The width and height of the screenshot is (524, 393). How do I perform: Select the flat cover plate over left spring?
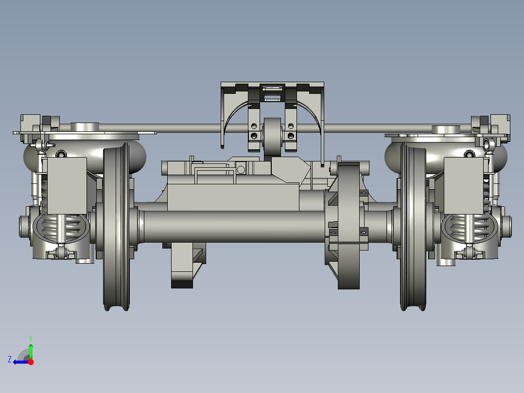[67, 186]
